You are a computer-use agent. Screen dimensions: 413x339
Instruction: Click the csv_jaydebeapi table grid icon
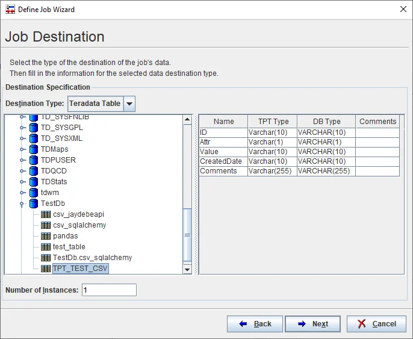coord(46,214)
